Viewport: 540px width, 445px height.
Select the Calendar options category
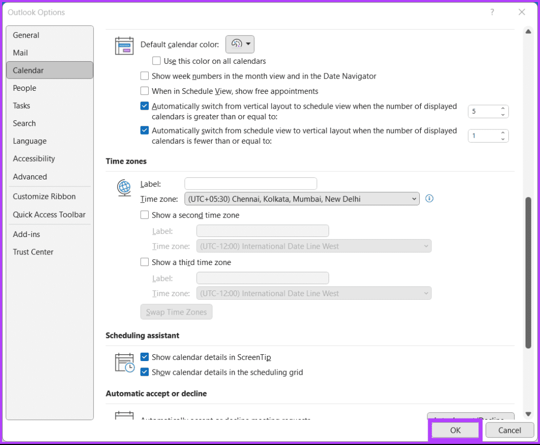coord(50,70)
